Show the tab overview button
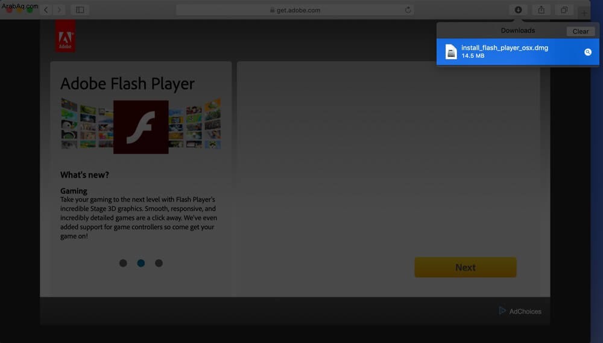The width and height of the screenshot is (603, 343). [x=564, y=10]
